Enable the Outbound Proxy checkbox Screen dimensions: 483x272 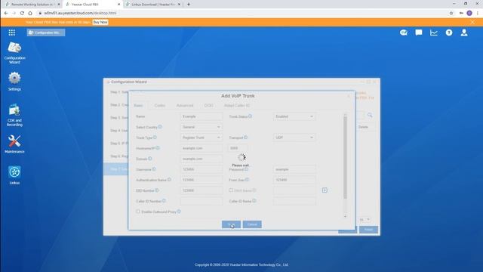(138, 212)
